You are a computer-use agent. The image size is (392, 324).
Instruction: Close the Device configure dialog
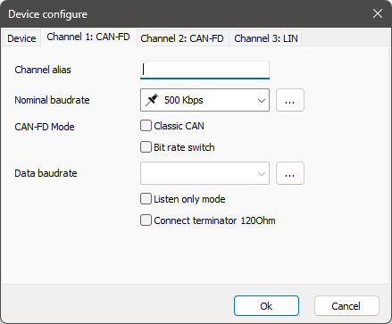[x=378, y=13]
